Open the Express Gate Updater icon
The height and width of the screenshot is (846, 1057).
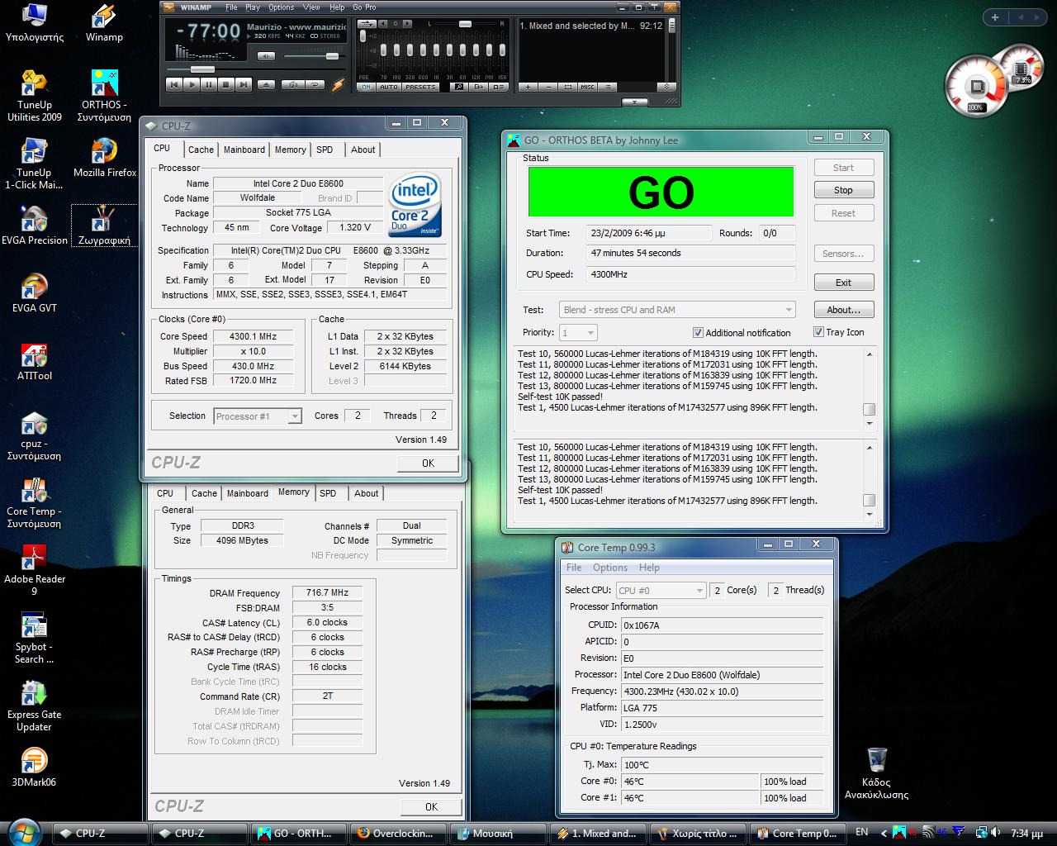pos(35,706)
